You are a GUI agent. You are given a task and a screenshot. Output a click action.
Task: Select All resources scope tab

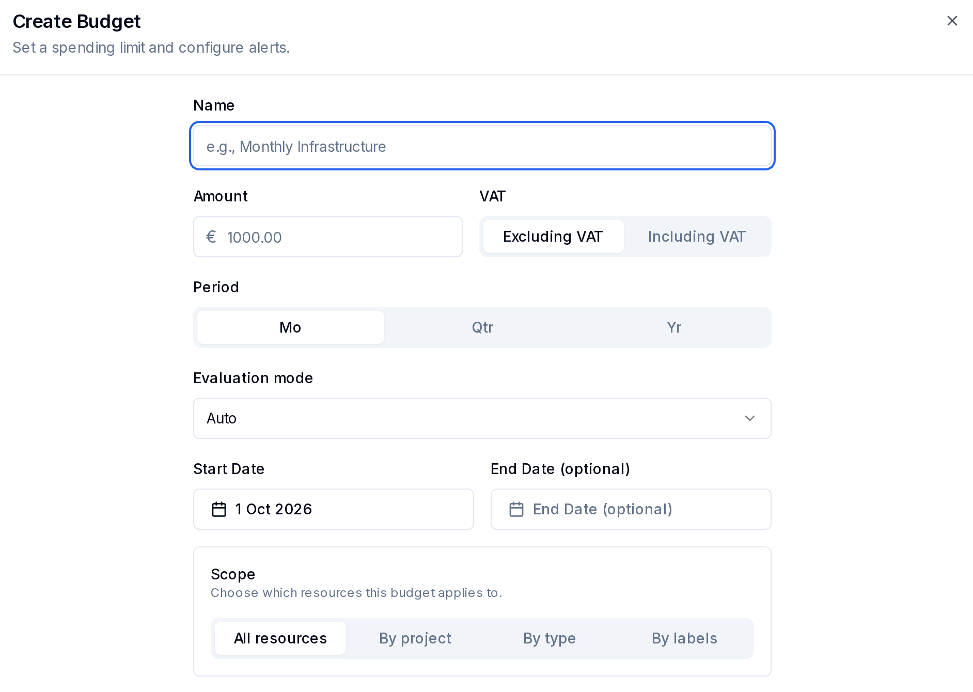[x=280, y=638]
